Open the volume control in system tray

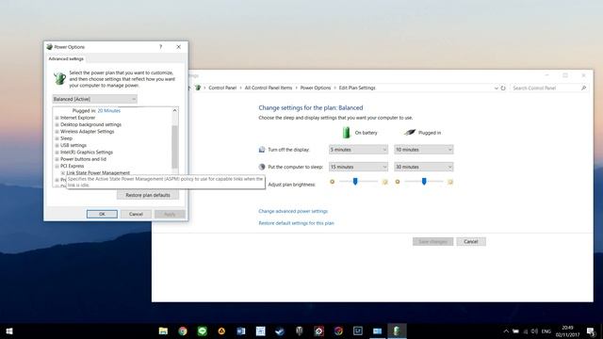coord(534,331)
